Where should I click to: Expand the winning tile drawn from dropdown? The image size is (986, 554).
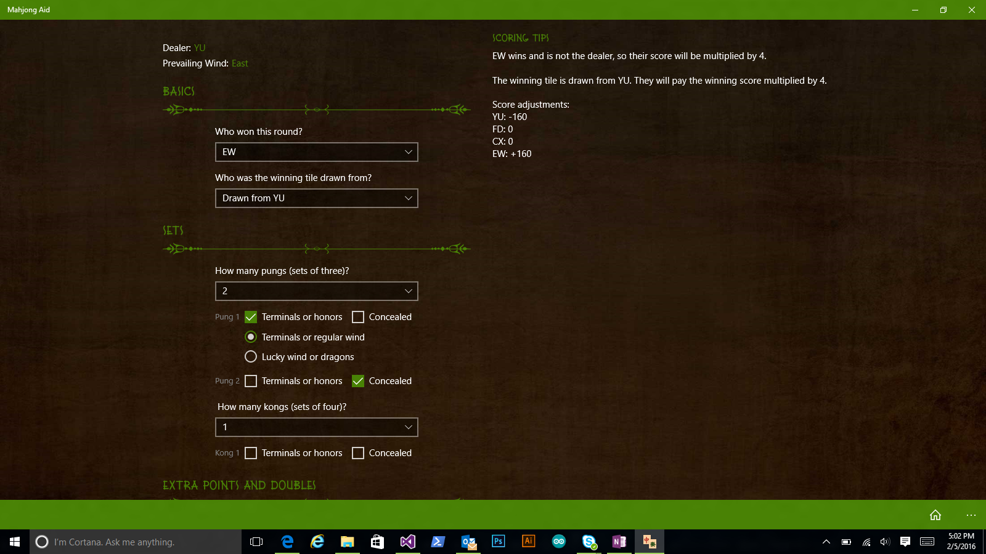click(316, 198)
